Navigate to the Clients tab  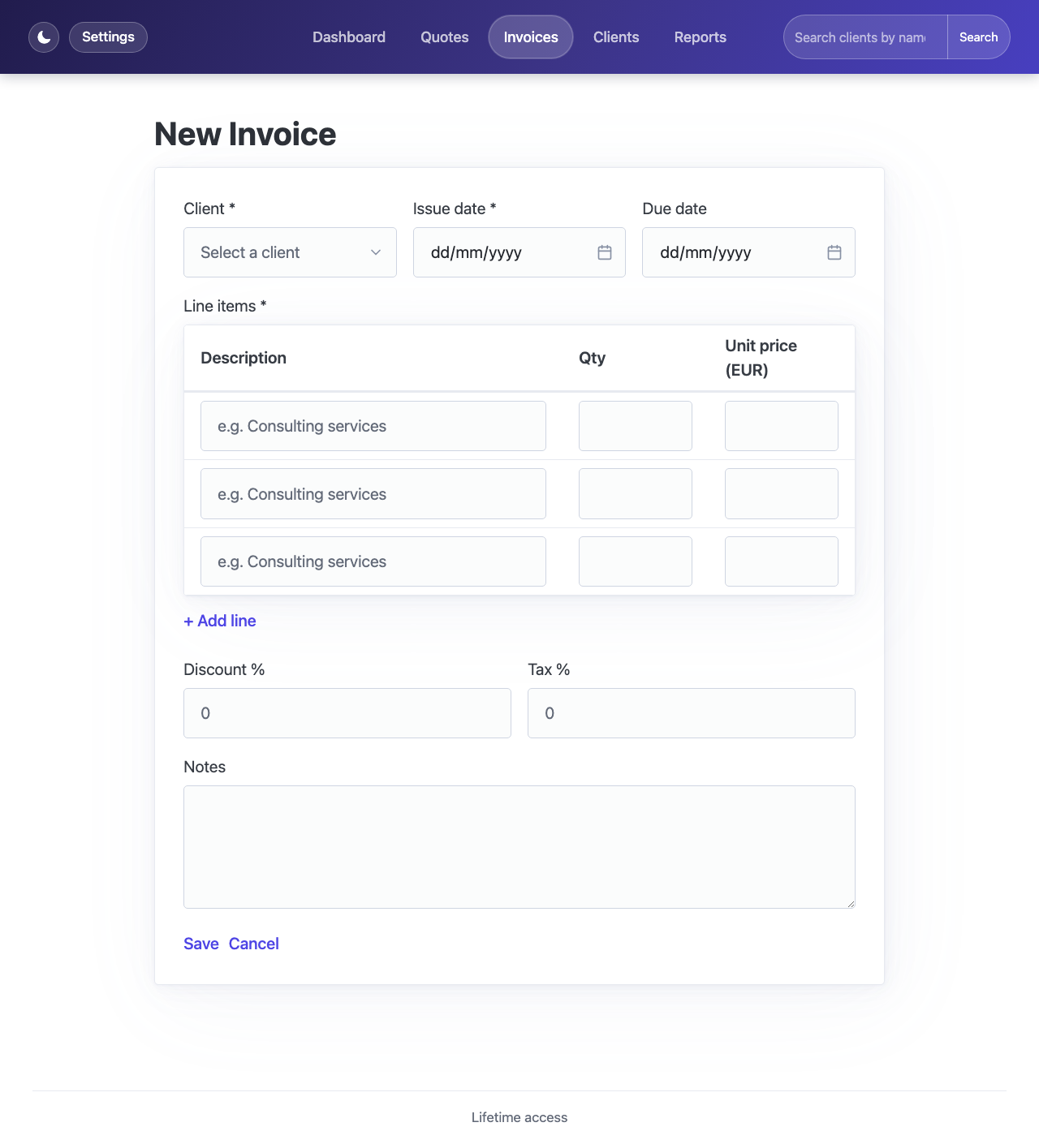616,37
